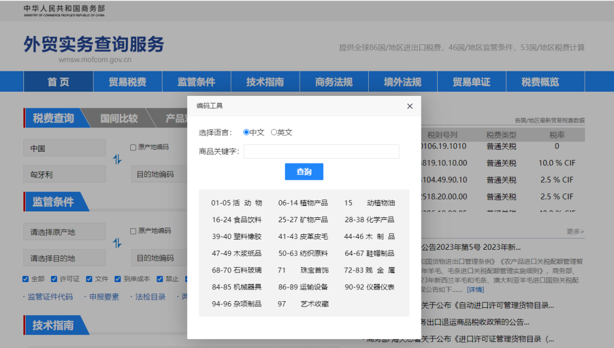Open the 申报要素 link
The height and width of the screenshot is (348, 614).
[104, 296]
